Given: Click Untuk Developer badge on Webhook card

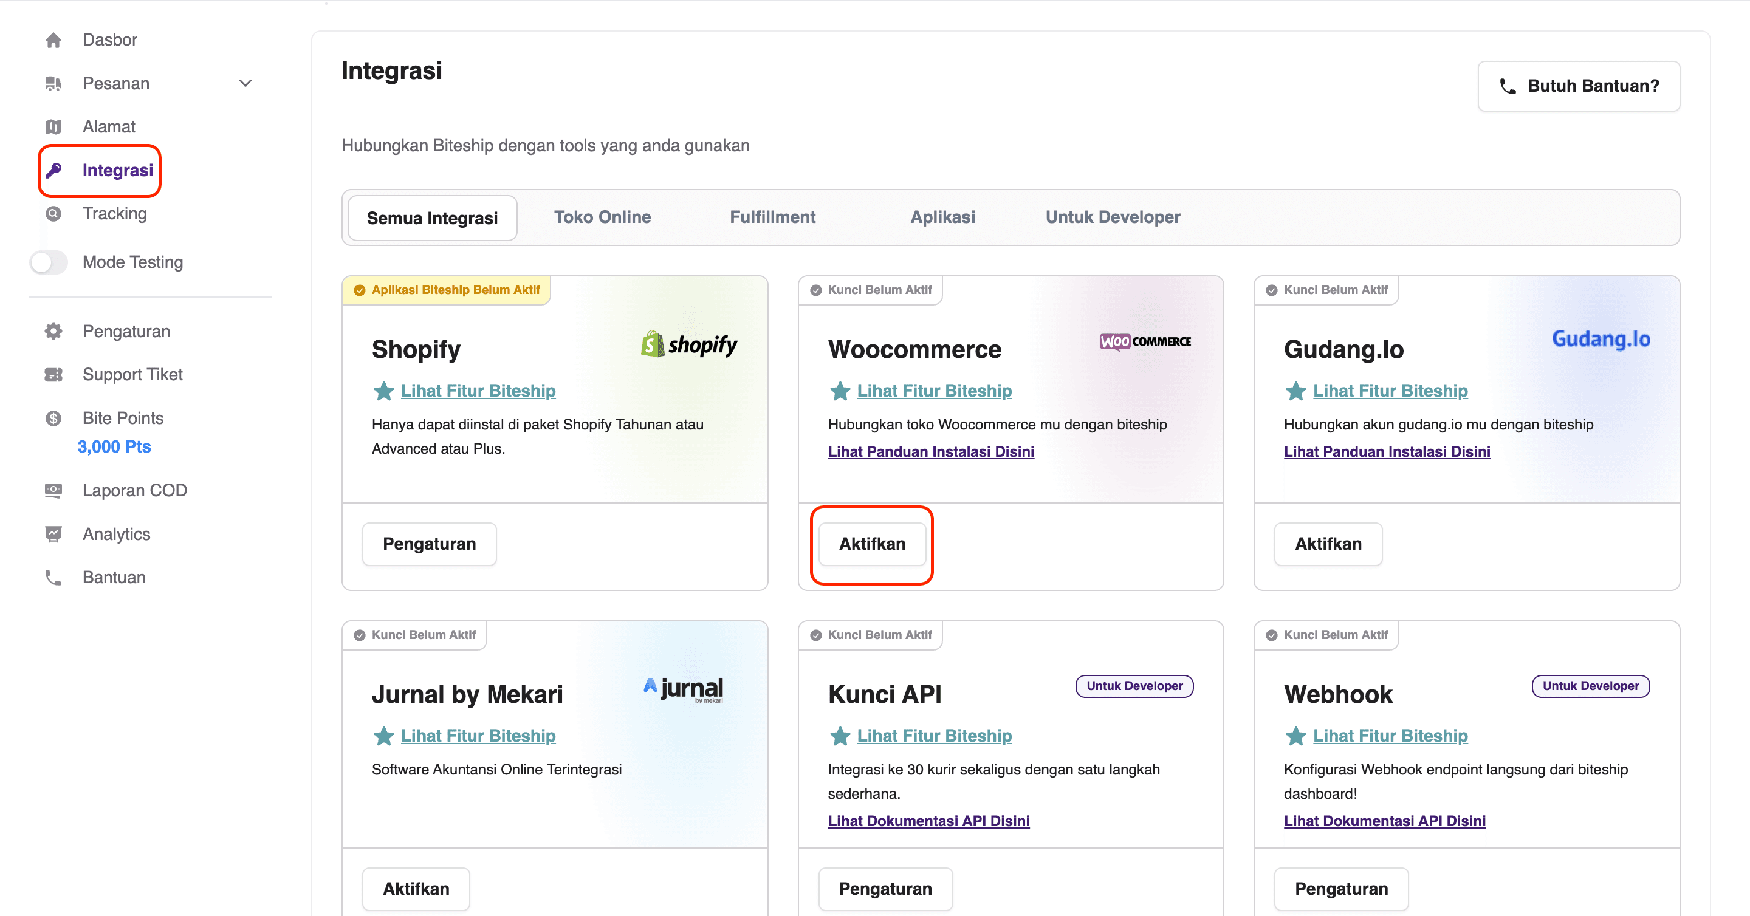Looking at the screenshot, I should (1590, 686).
